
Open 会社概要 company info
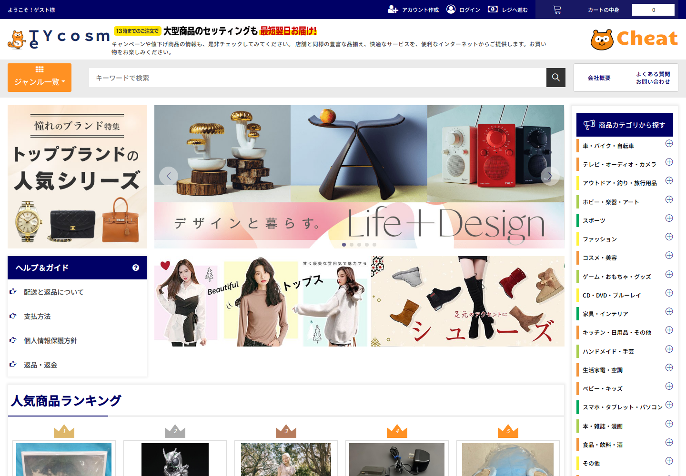pyautogui.click(x=599, y=78)
